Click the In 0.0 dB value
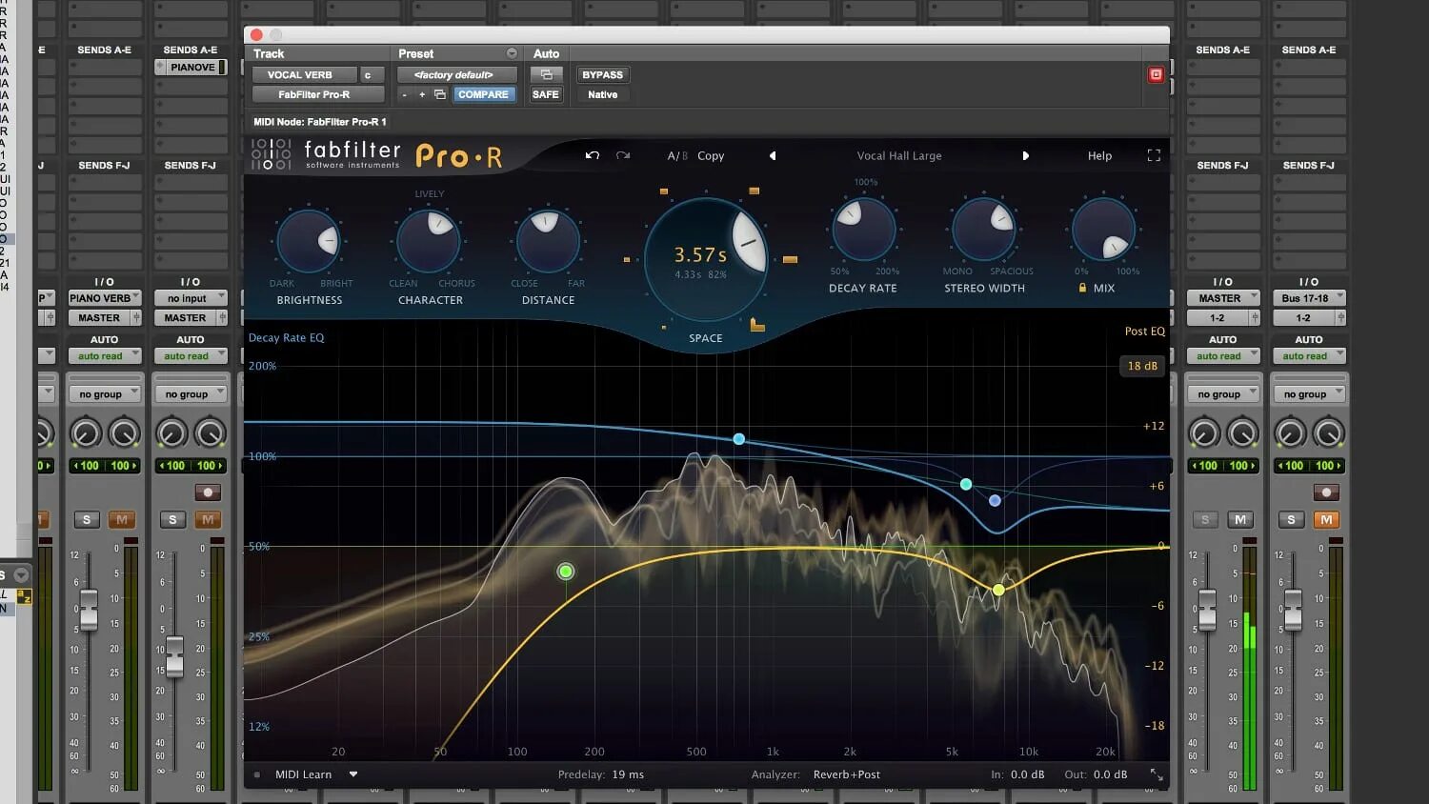This screenshot has width=1429, height=804. [1027, 774]
